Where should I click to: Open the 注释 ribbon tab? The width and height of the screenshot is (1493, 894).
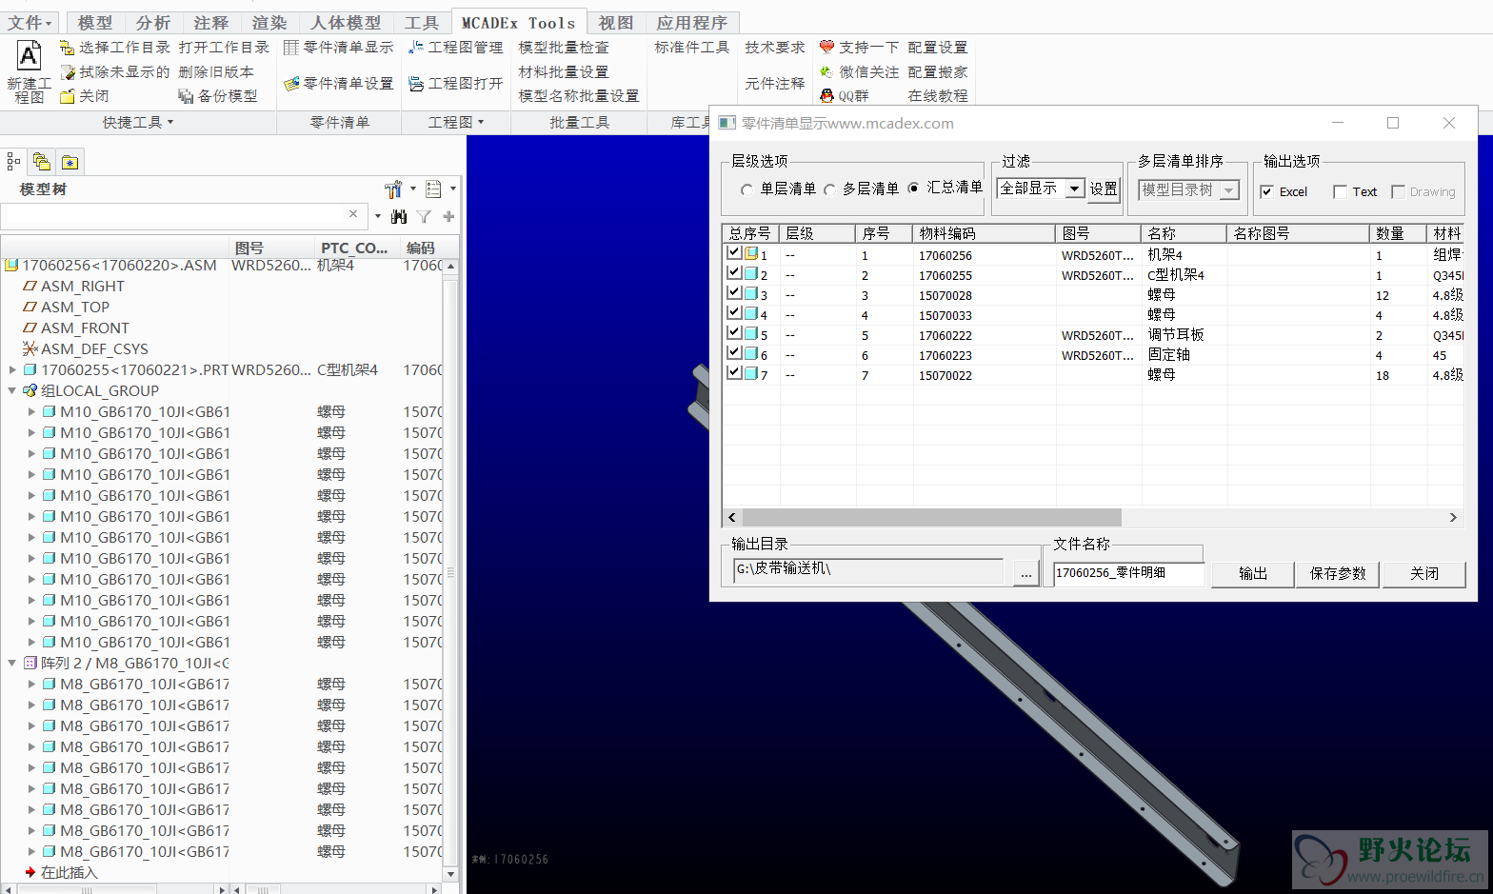pos(211,22)
